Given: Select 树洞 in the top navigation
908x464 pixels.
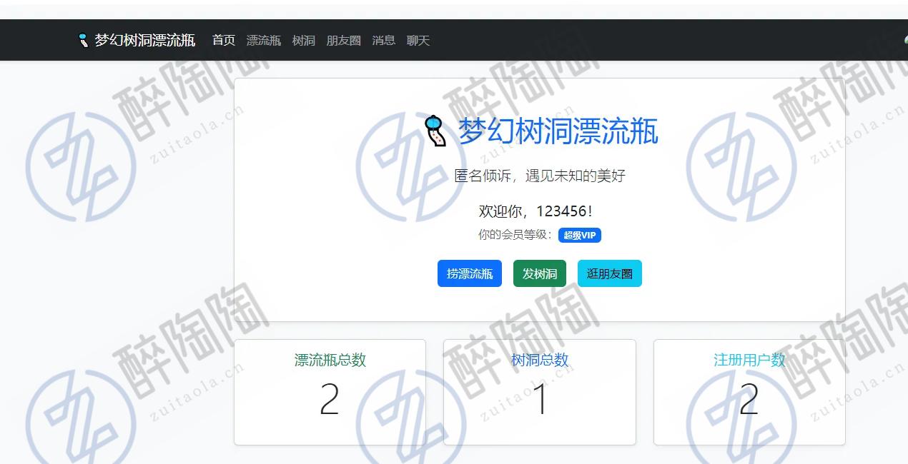Looking at the screenshot, I should (x=303, y=41).
